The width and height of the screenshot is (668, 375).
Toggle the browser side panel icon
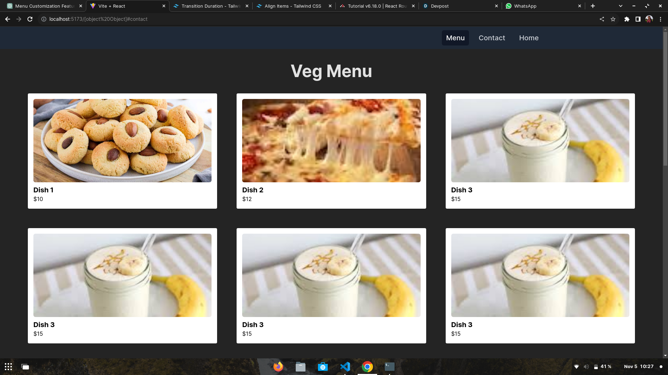[638, 19]
